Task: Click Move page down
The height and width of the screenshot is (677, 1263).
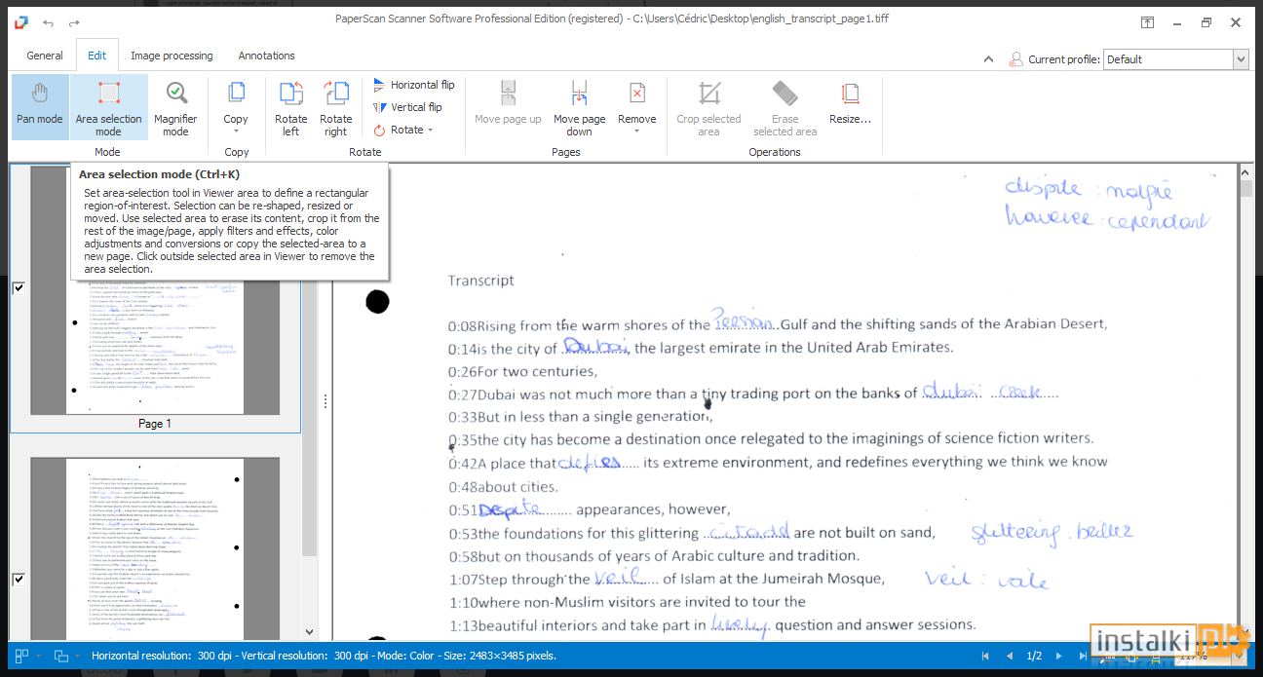Action: point(579,106)
